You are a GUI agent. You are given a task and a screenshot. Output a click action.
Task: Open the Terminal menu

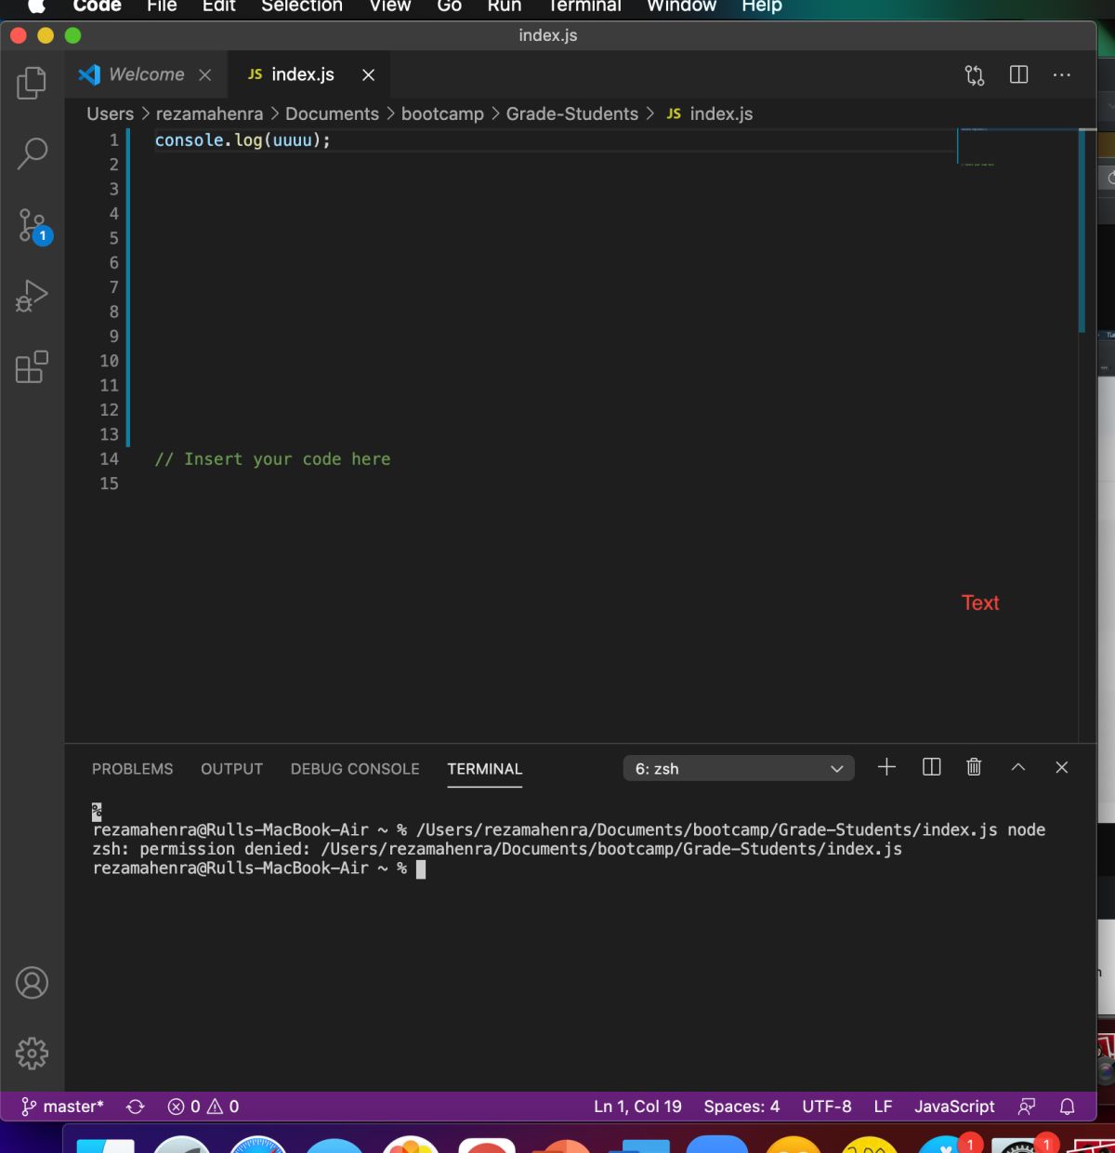(x=584, y=6)
